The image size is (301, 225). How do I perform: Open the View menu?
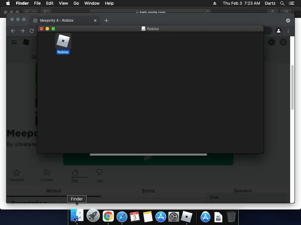pyautogui.click(x=63, y=3)
